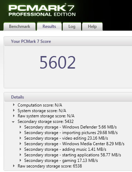Expand importing pictures storage result
This screenshot has width=132, height=172.
pos(20,133)
